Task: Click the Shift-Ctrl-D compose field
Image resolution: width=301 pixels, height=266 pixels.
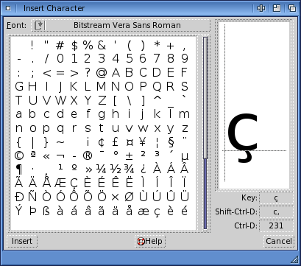Action: pyautogui.click(x=276, y=211)
